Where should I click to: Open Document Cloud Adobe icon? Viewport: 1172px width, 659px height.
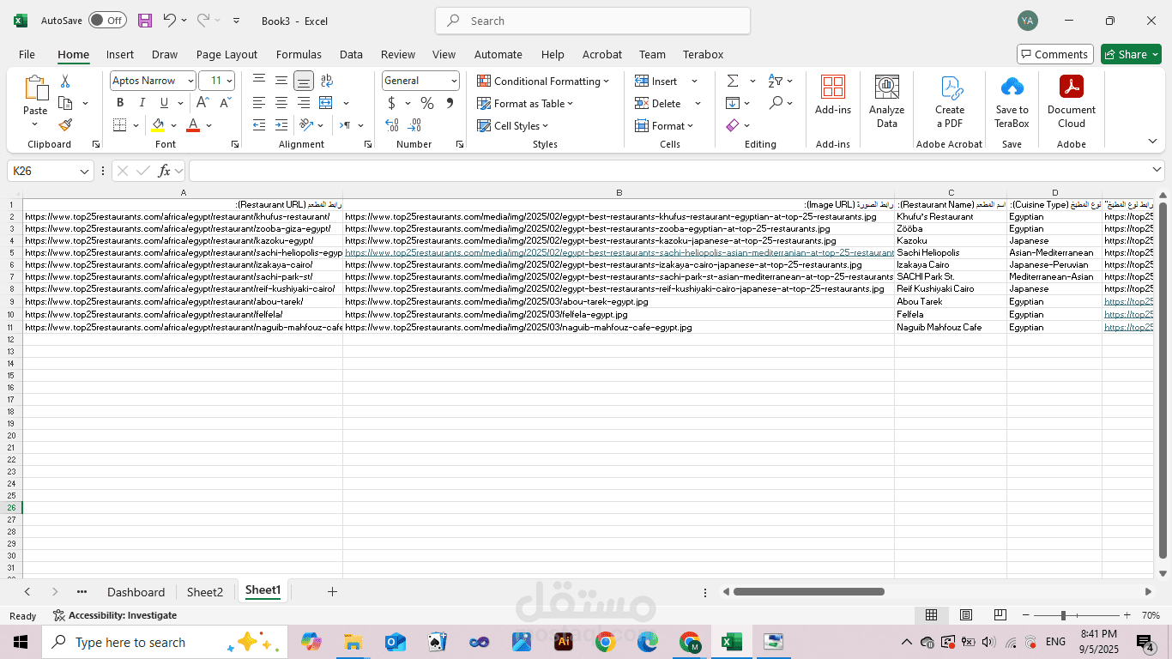pyautogui.click(x=1072, y=101)
